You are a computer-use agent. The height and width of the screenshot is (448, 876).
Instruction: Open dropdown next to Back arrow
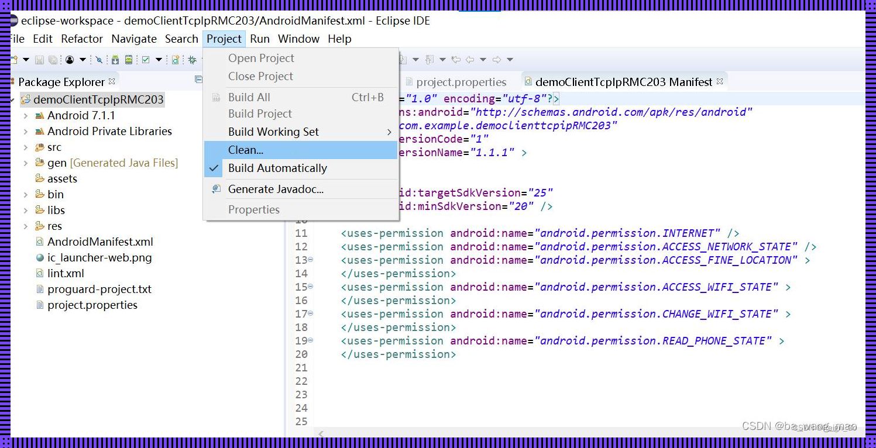click(483, 60)
